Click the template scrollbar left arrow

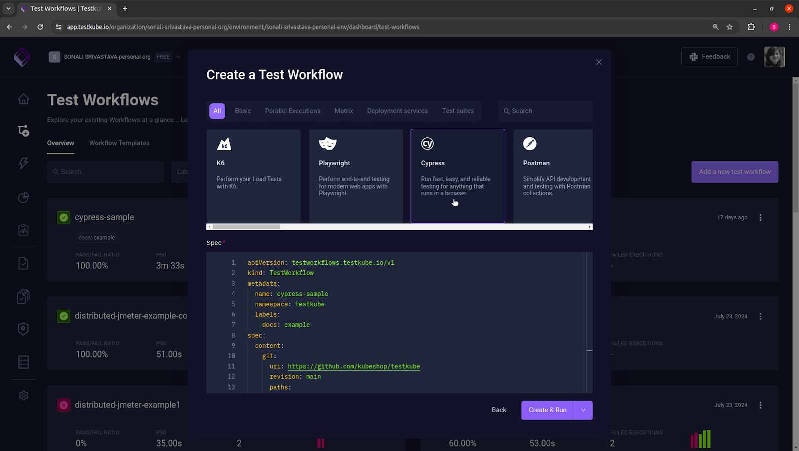(209, 227)
